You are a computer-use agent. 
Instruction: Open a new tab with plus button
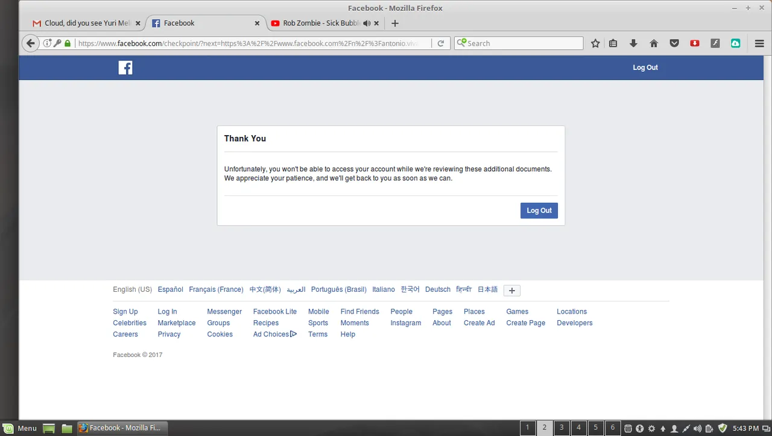point(395,24)
